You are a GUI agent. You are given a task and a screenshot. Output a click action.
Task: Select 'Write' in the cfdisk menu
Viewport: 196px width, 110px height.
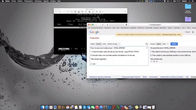[63, 50]
